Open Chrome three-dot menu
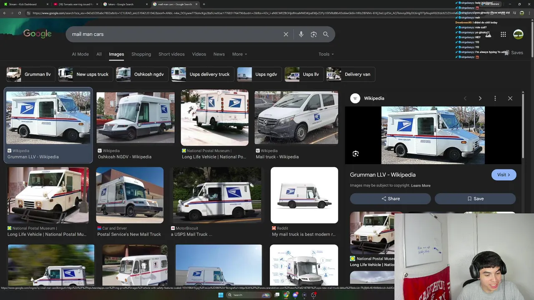Screen dimensions: 534x300 (529, 13)
